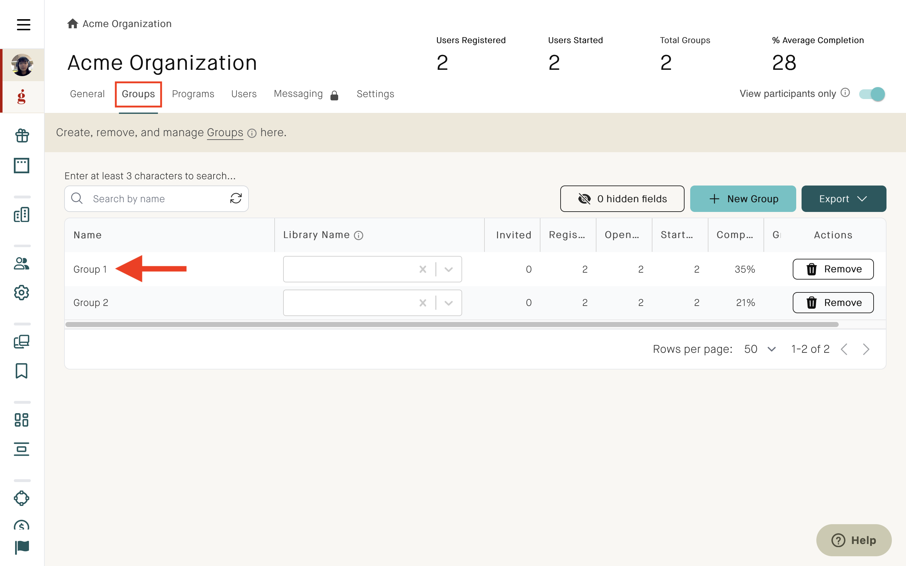Open the window panel sidebar icon

point(22,165)
